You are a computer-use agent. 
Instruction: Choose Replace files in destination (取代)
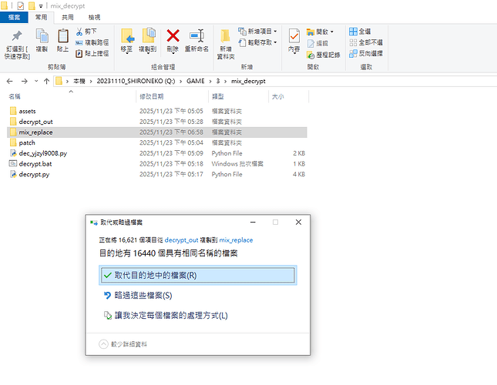(x=198, y=275)
